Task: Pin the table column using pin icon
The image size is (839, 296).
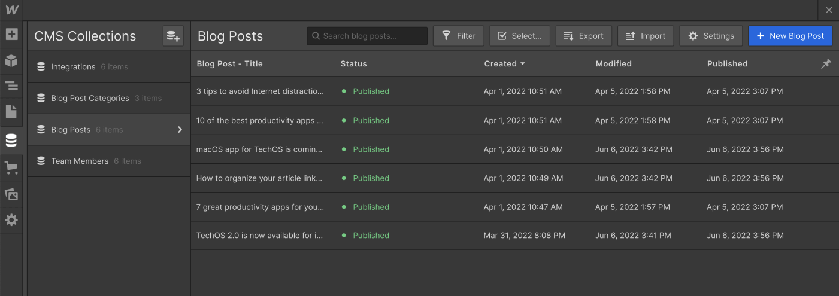Action: click(826, 63)
